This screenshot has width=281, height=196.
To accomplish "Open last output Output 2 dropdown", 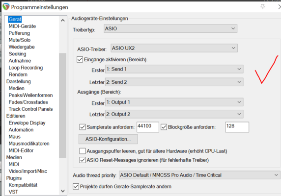I will tap(174, 114).
